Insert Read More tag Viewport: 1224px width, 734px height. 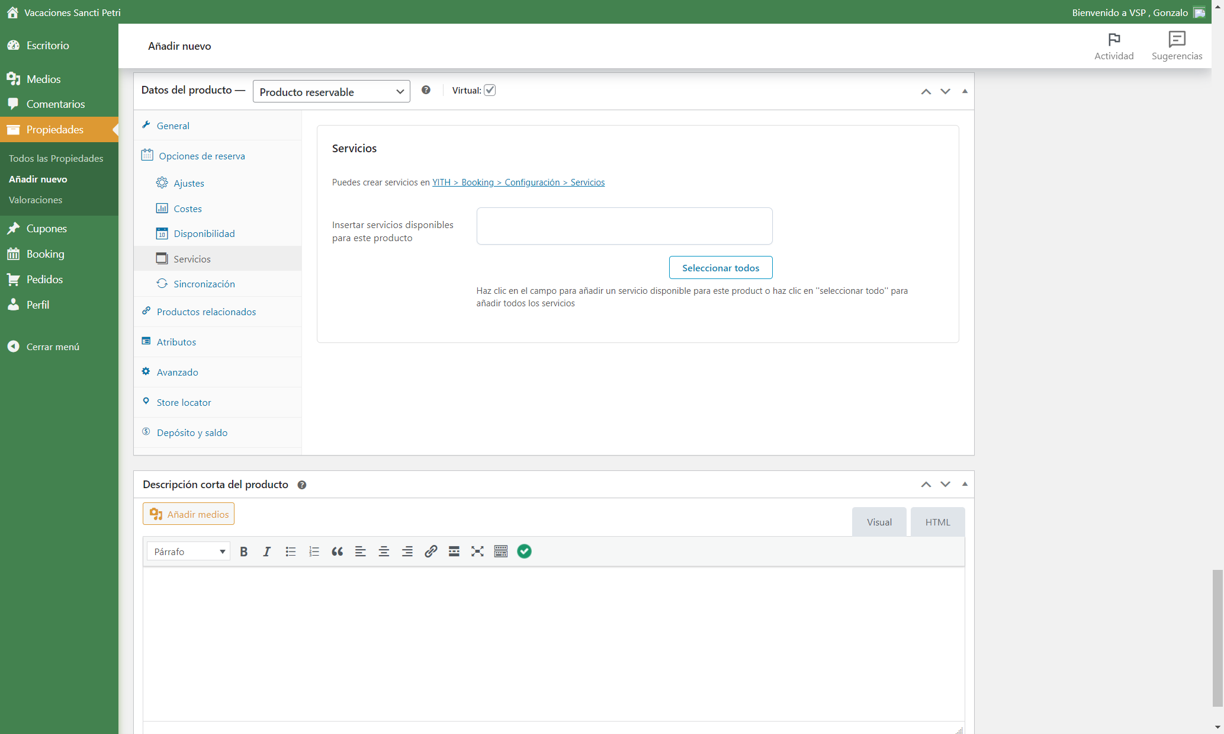point(454,552)
